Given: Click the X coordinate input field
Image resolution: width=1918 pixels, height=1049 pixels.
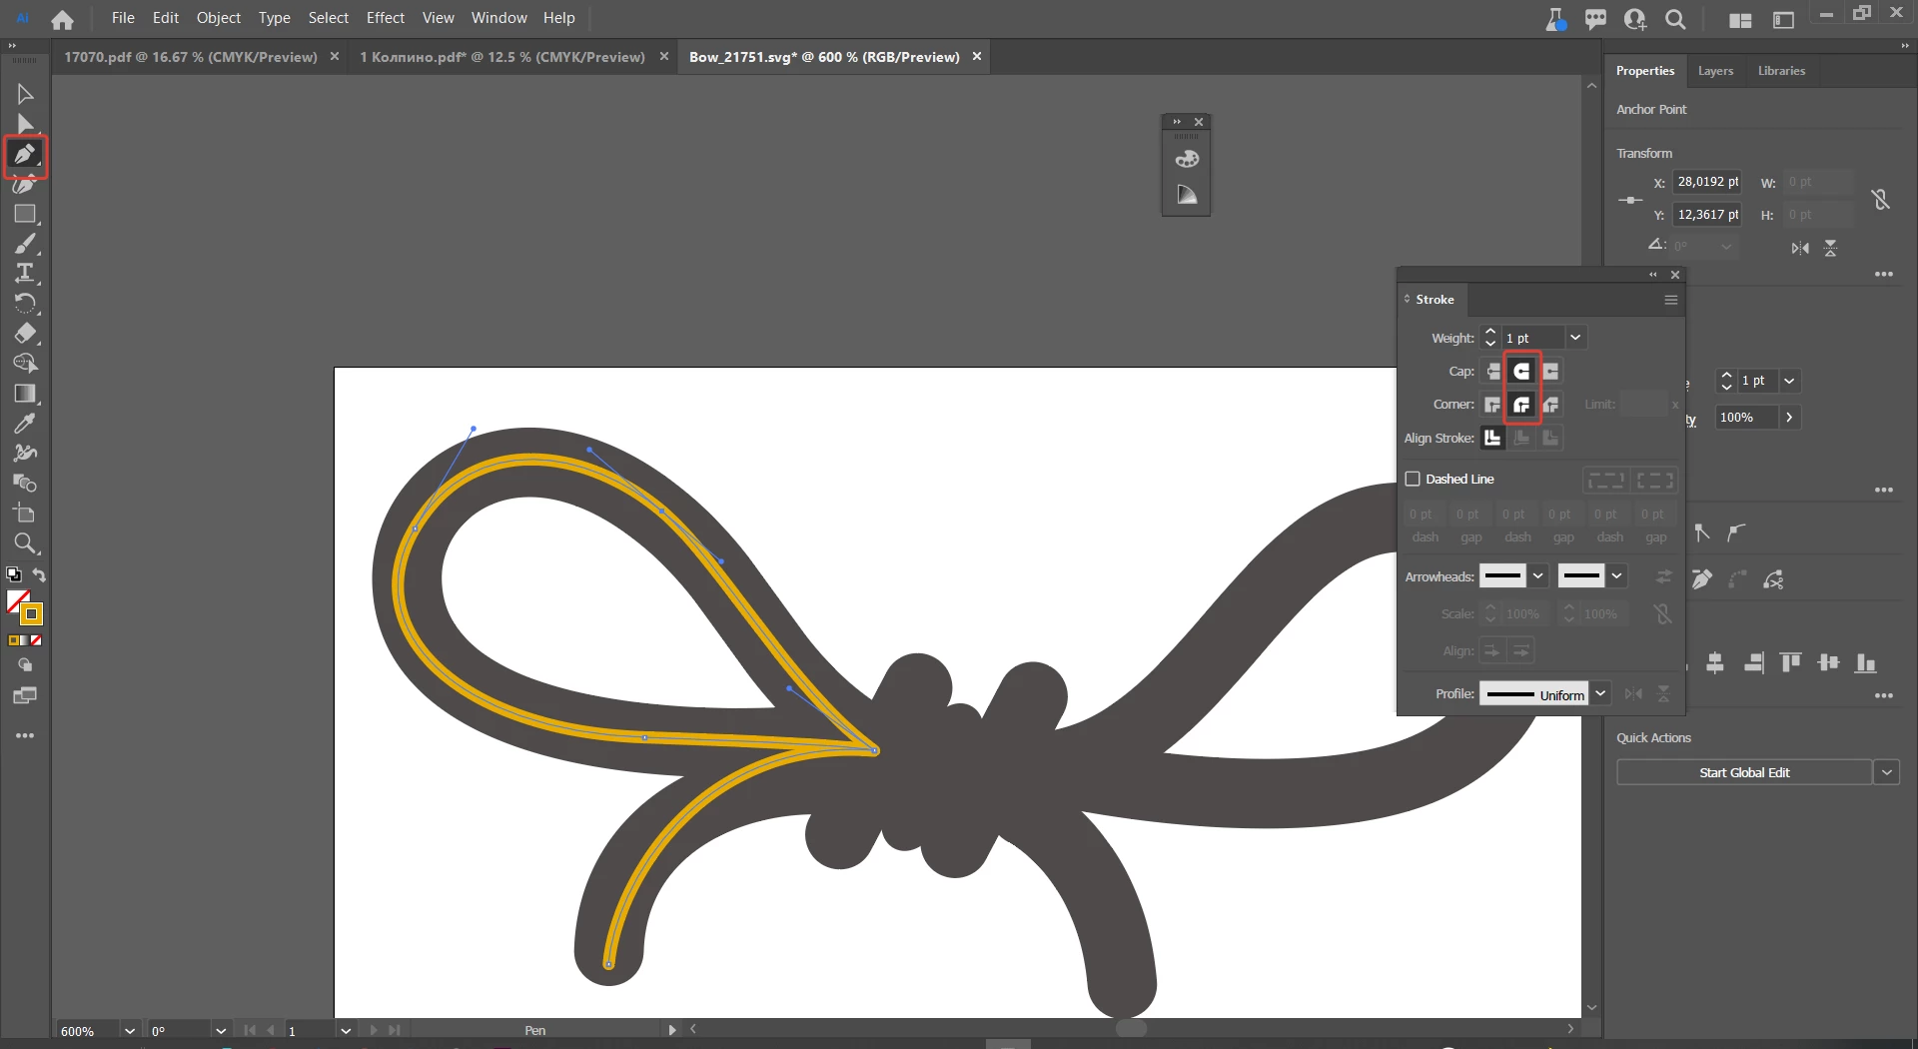Looking at the screenshot, I should pyautogui.click(x=1707, y=182).
